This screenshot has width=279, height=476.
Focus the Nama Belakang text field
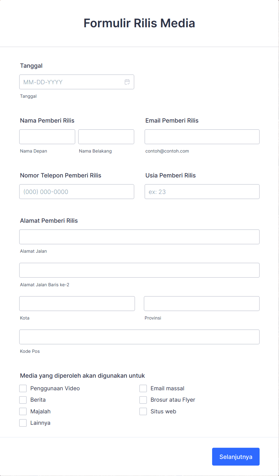(x=106, y=137)
